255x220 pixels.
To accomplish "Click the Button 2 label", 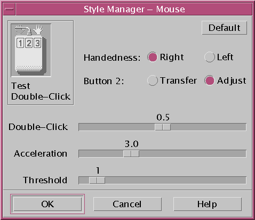I will pos(103,81).
